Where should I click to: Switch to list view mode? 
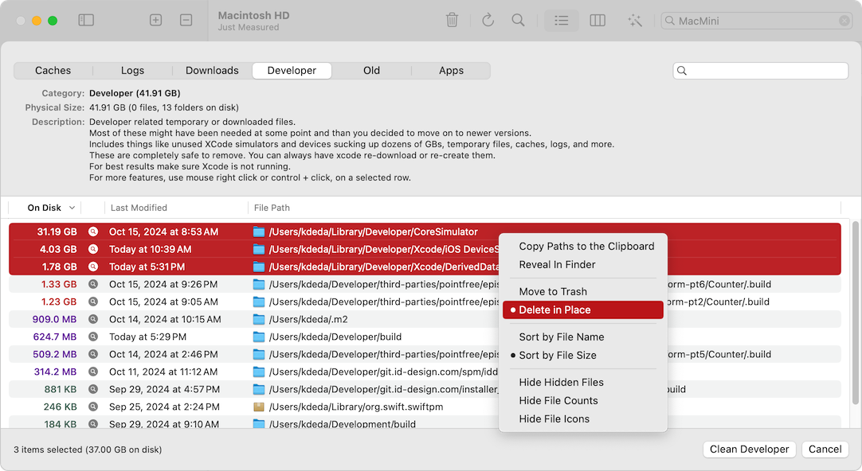562,21
